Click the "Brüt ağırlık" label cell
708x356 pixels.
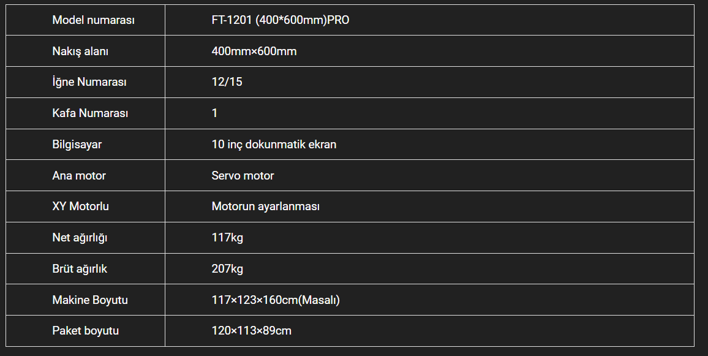(80, 269)
